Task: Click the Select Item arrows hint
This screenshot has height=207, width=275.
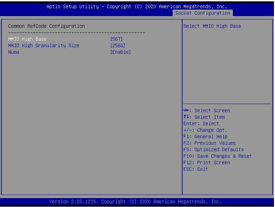Action: click(204, 117)
